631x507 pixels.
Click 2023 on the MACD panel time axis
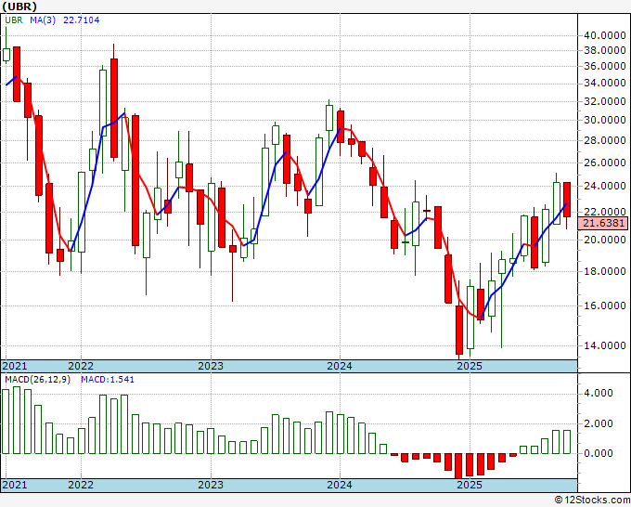(211, 485)
